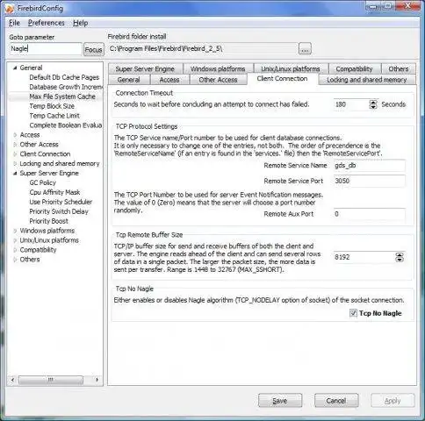
Task: Select Default Db Cache Pages tree item
Action: 64,77
